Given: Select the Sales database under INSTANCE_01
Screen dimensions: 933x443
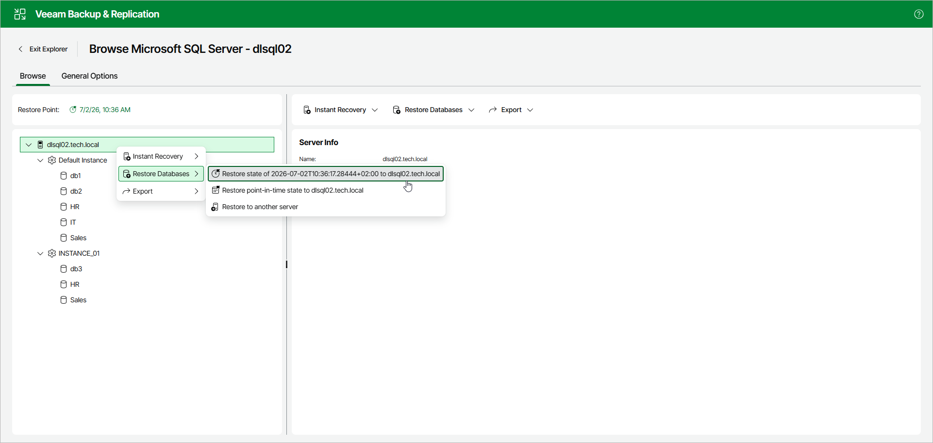Looking at the screenshot, I should tap(78, 300).
